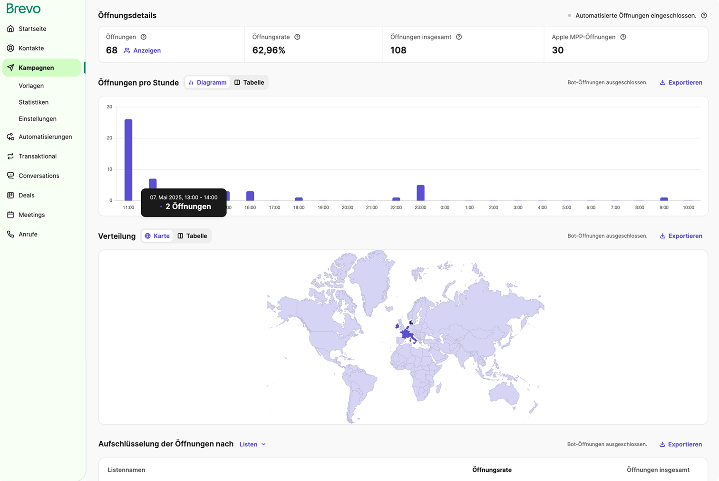This screenshot has width=719, height=481.
Task: Switch hourly opens to Tabelle view
Action: coord(249,83)
